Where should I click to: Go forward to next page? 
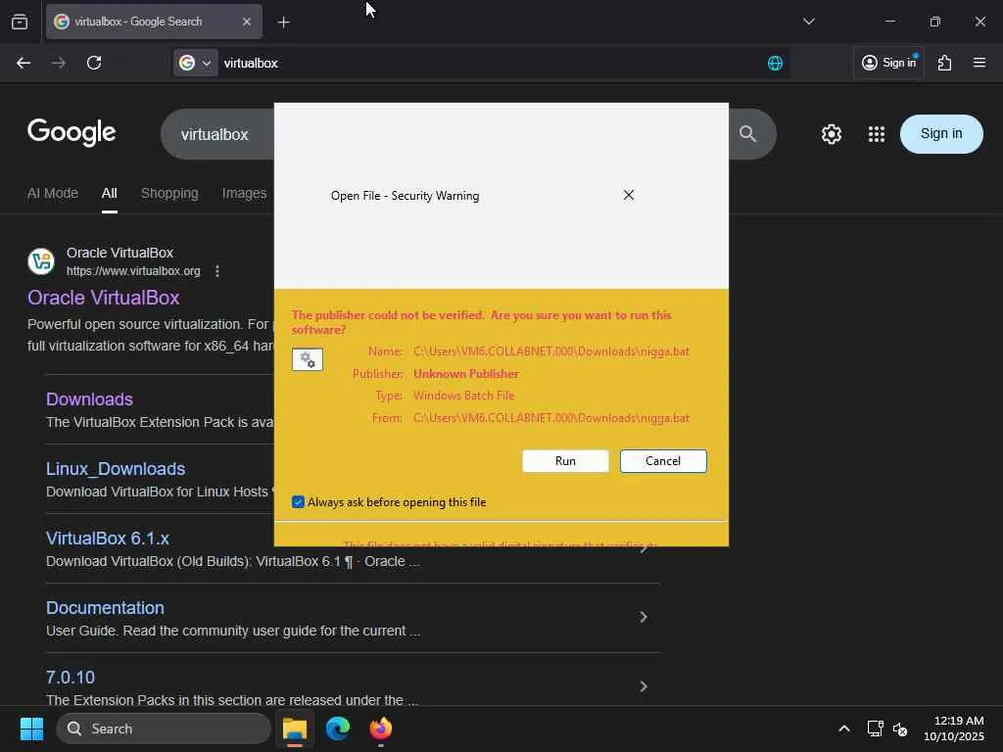(x=59, y=63)
